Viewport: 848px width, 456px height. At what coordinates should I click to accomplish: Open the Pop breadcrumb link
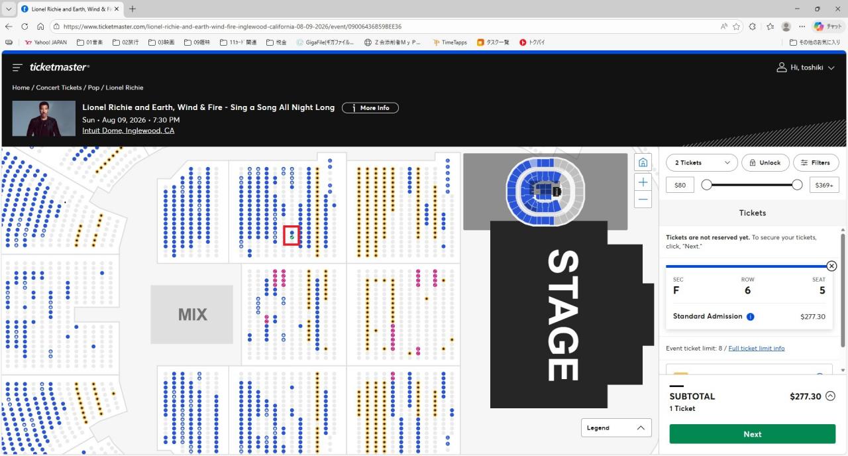[93, 87]
